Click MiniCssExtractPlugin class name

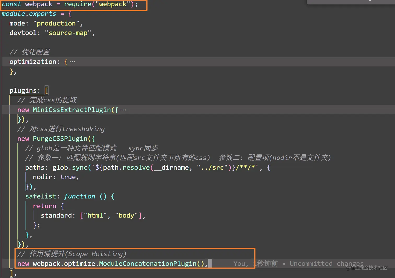[72, 110]
